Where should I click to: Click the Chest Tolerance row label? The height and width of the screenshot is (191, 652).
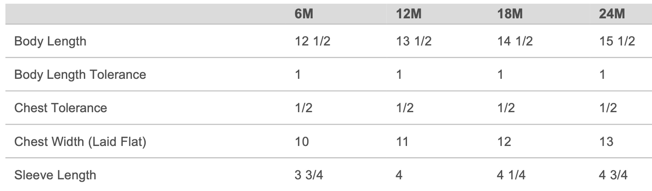(61, 108)
